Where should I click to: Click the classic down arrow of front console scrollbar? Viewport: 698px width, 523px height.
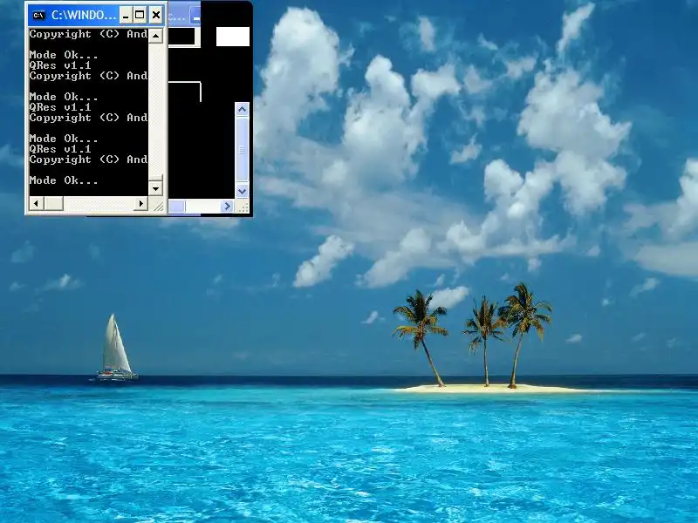(x=155, y=188)
